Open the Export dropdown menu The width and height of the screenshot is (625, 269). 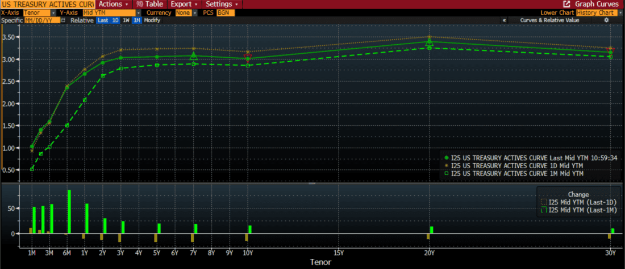[x=185, y=5]
